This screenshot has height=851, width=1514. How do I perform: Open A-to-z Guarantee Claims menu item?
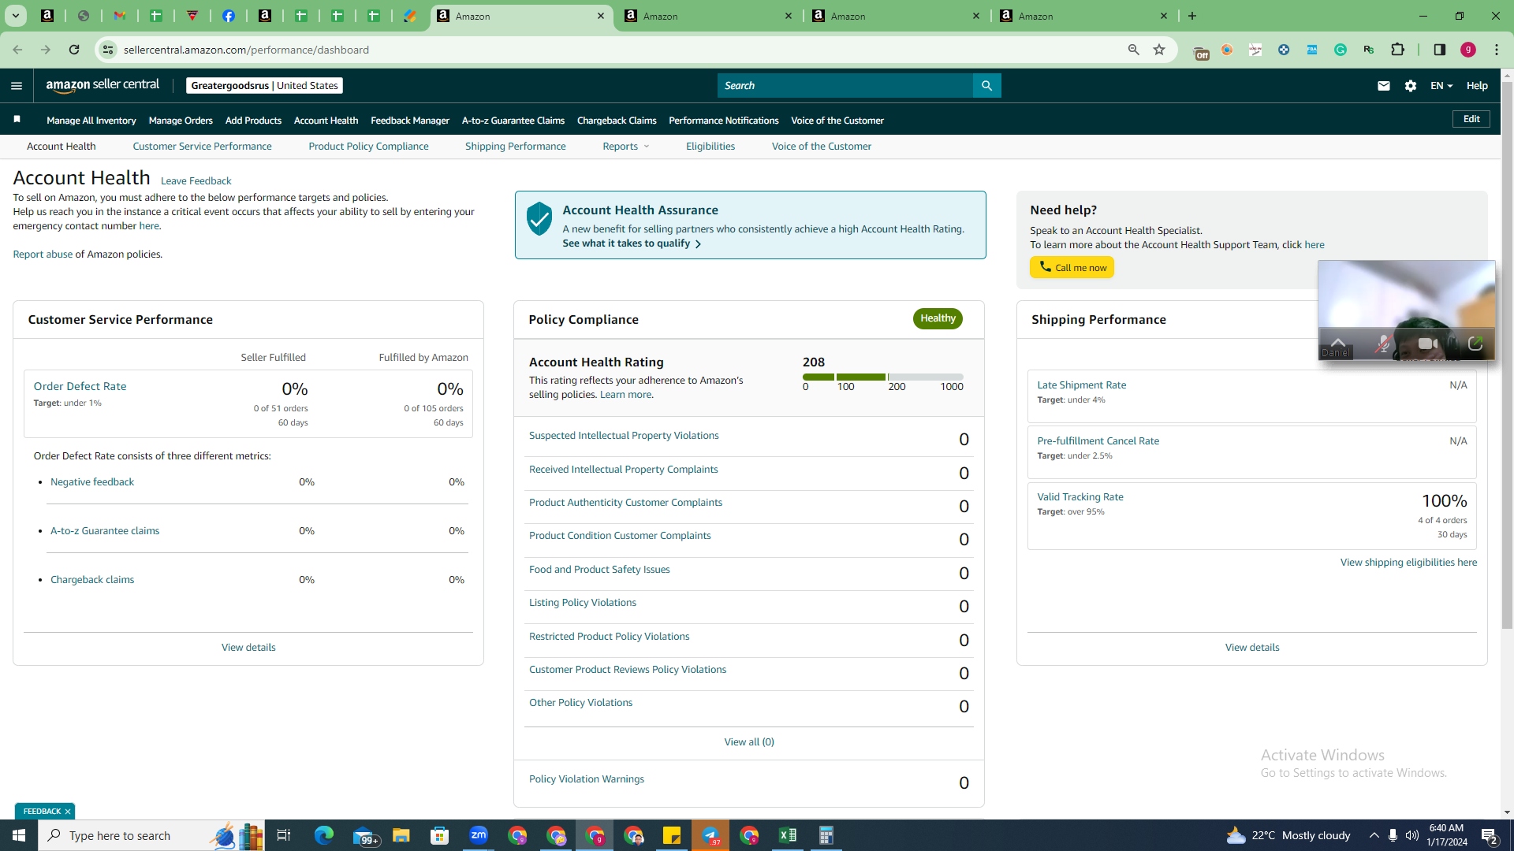pos(513,121)
